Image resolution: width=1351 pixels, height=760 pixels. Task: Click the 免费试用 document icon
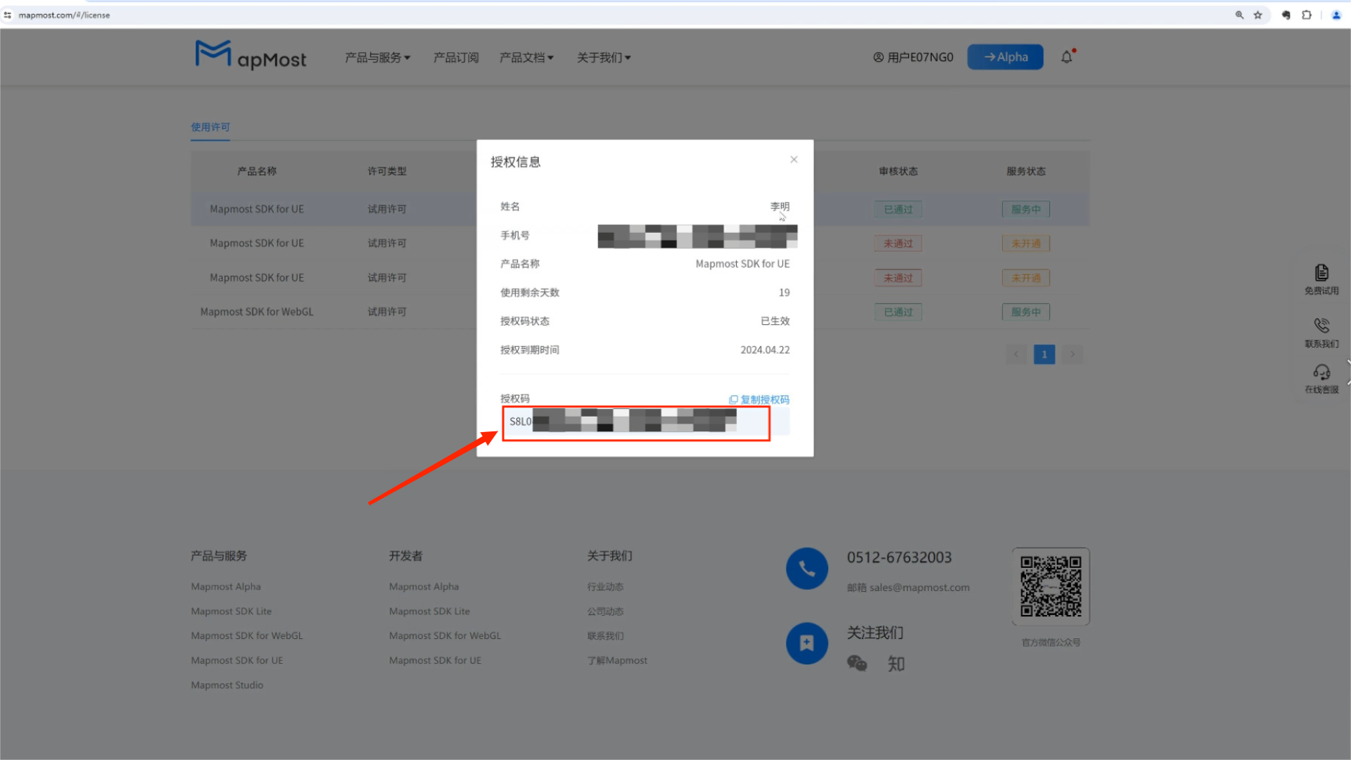[x=1321, y=272]
